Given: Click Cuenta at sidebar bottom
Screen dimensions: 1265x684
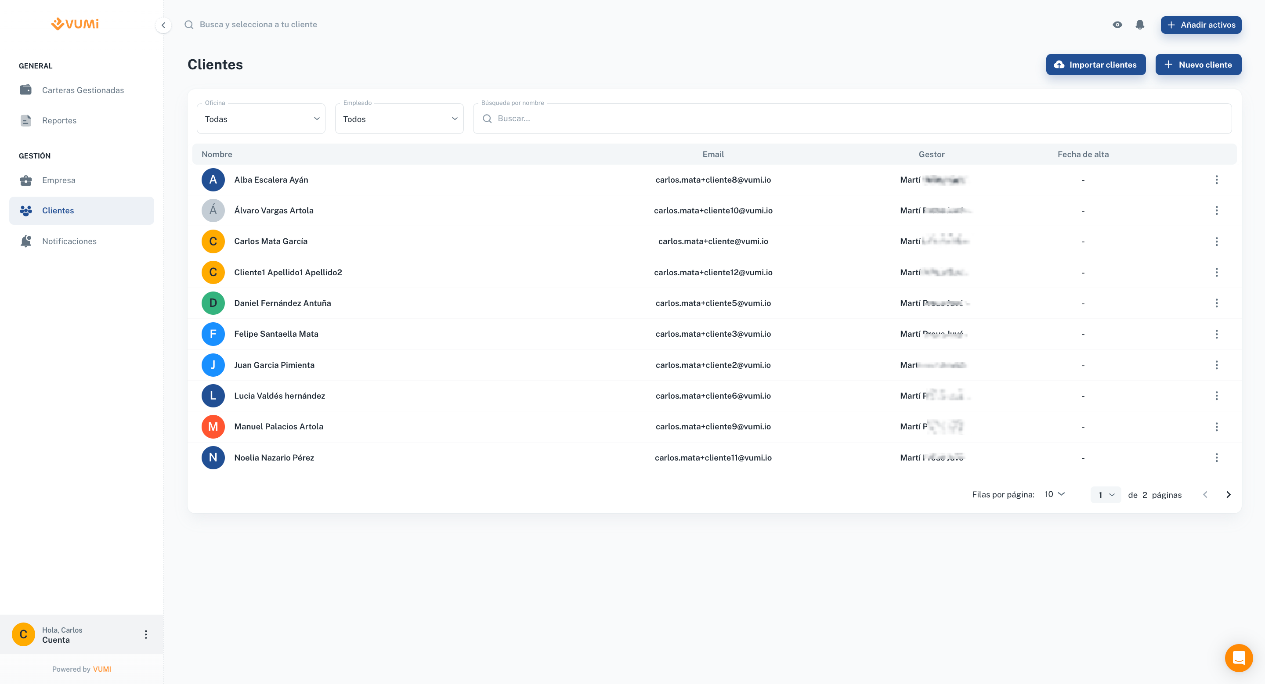Looking at the screenshot, I should tap(56, 640).
